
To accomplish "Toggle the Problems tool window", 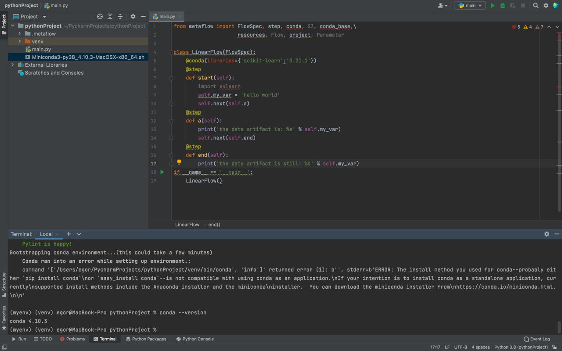I will [x=72, y=339].
